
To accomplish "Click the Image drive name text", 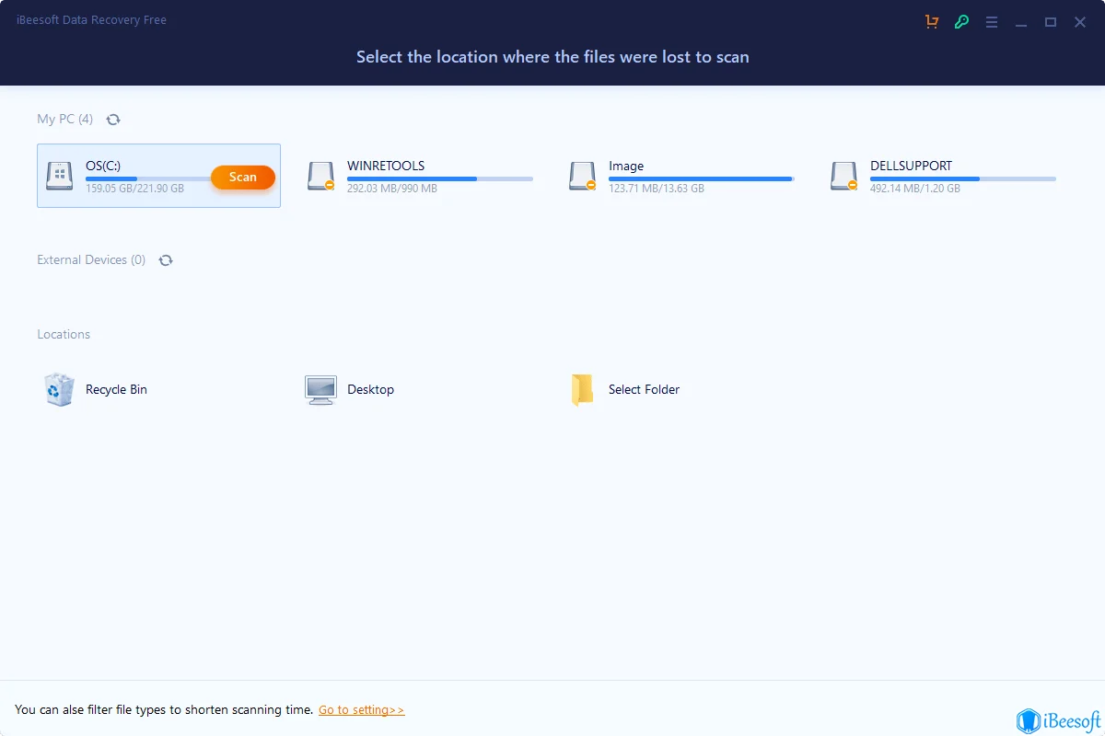I will pos(626,167).
